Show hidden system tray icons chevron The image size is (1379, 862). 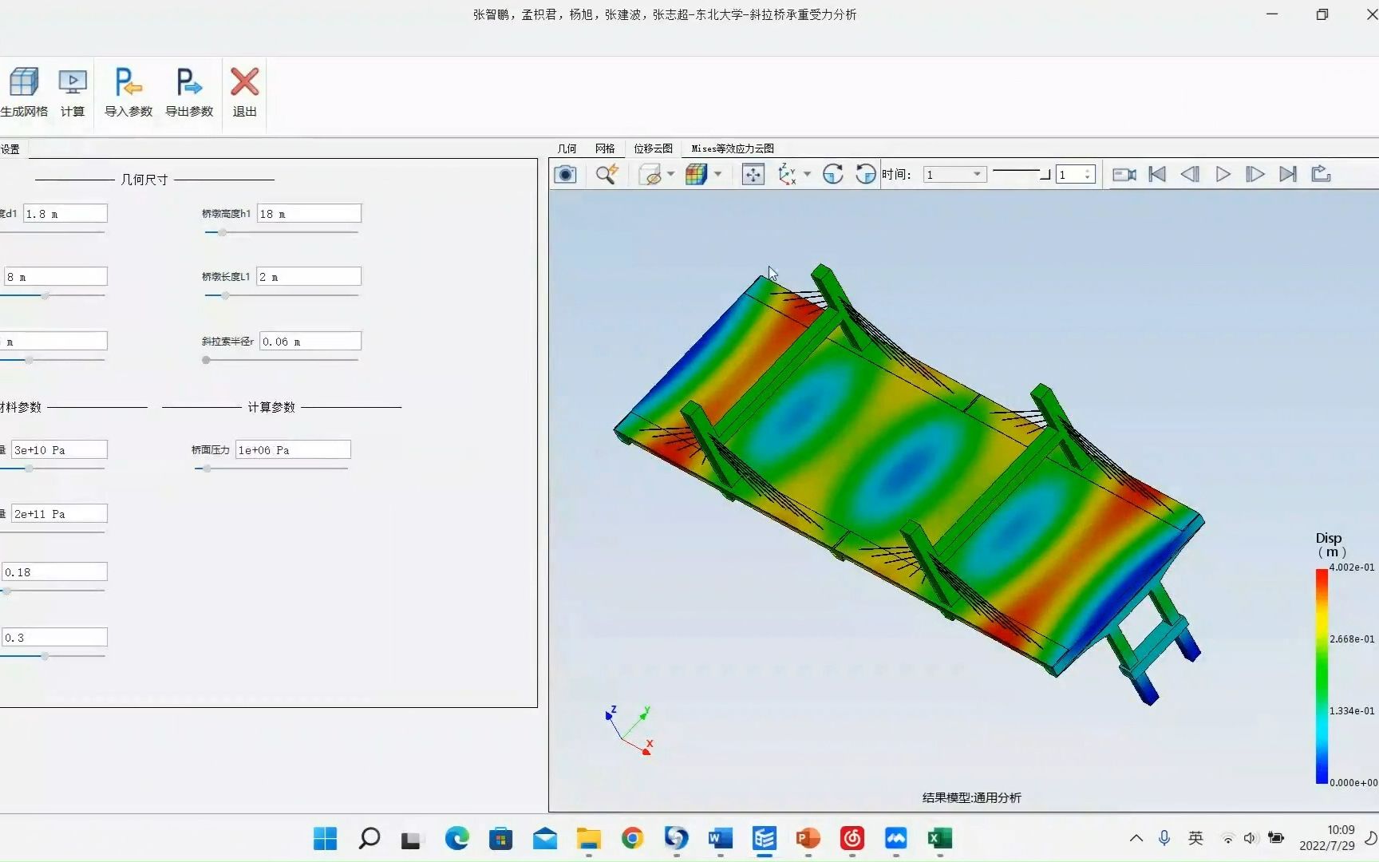tap(1136, 838)
